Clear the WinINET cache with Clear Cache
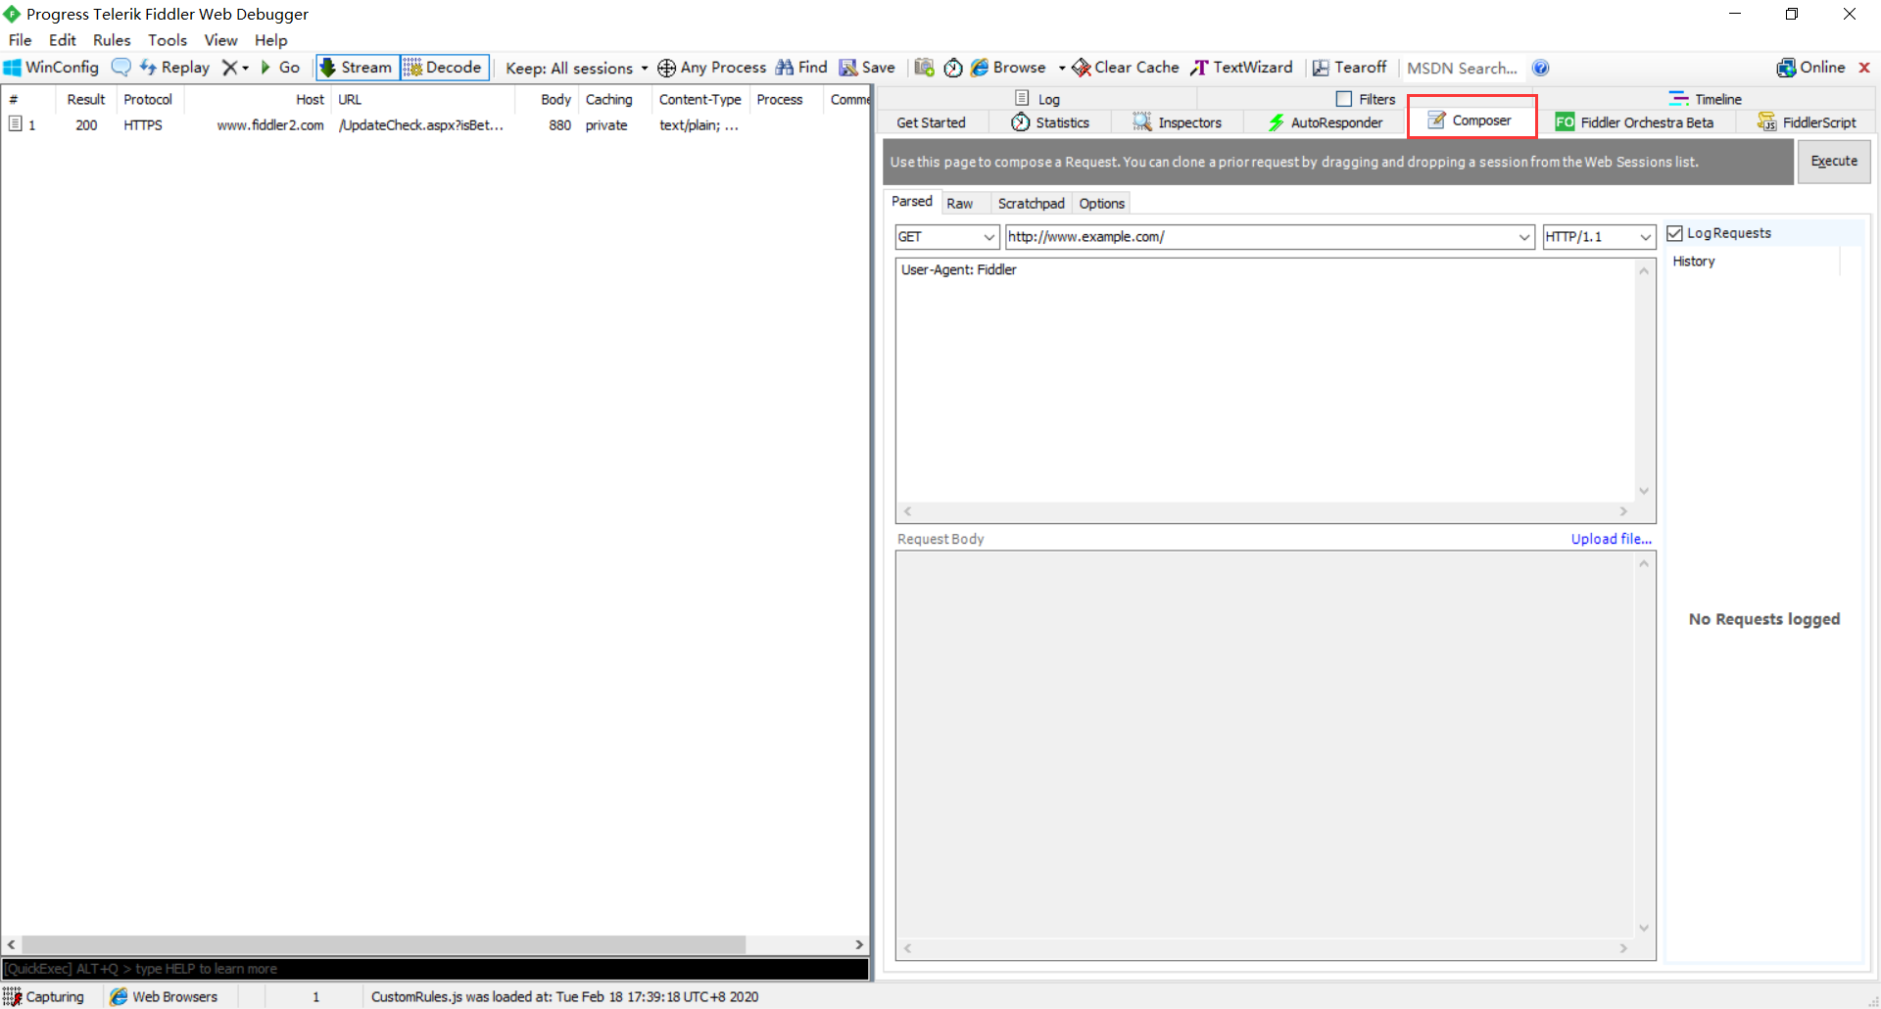 (1126, 68)
